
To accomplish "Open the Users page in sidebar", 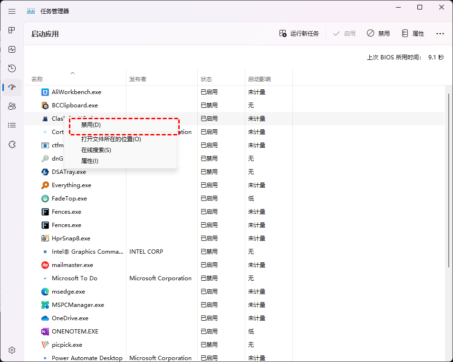I will point(12,106).
